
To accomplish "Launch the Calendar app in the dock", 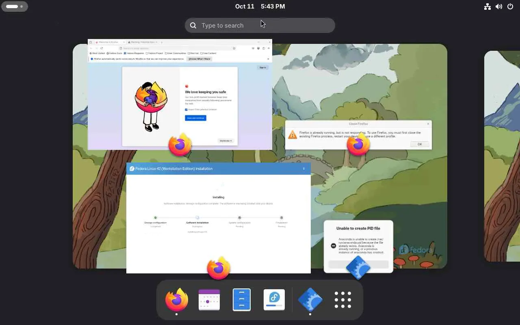I will (x=209, y=300).
